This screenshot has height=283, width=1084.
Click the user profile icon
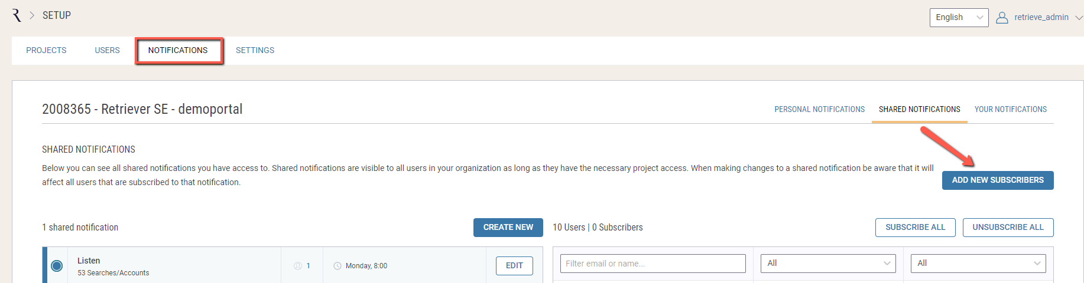pyautogui.click(x=1002, y=18)
